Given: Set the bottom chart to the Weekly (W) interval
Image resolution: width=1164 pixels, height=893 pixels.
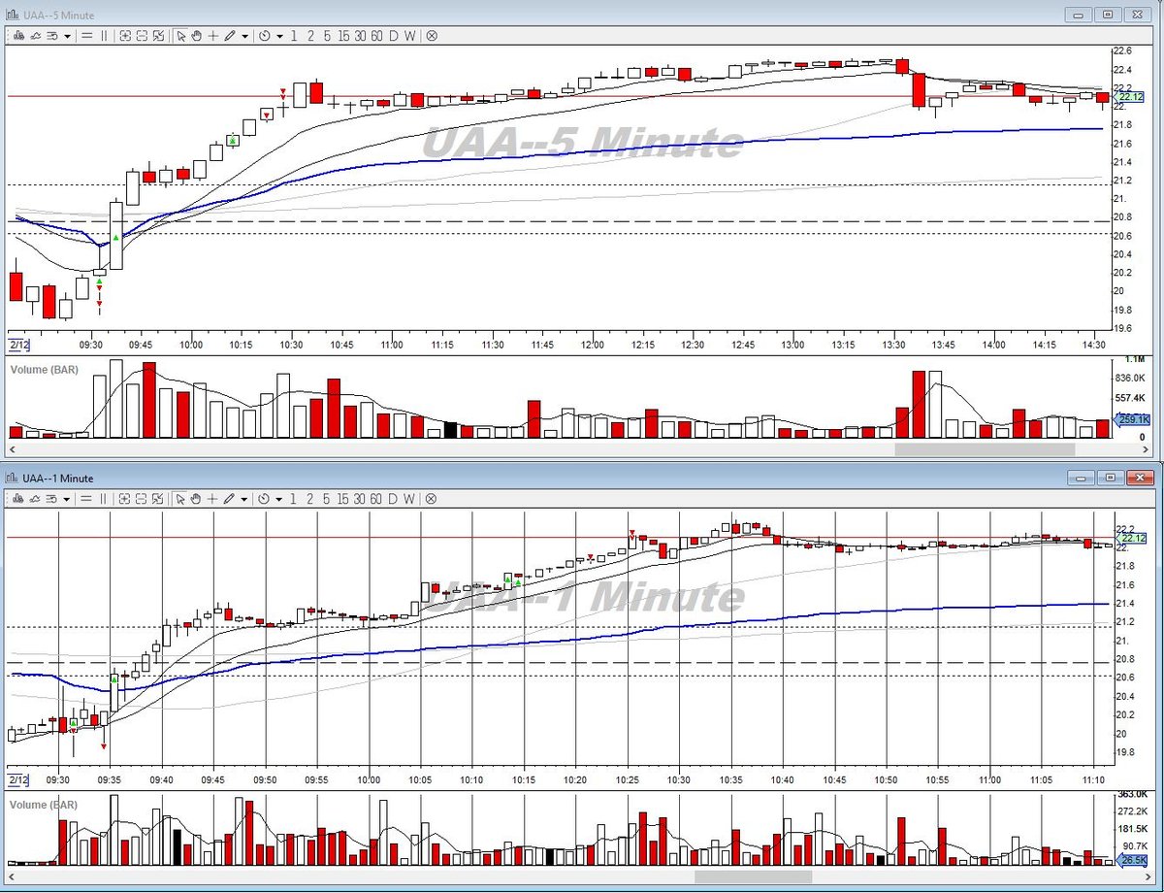Looking at the screenshot, I should click(x=409, y=499).
